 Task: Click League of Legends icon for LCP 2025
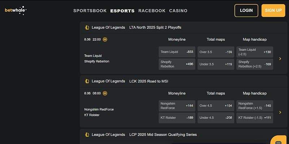point(87,135)
